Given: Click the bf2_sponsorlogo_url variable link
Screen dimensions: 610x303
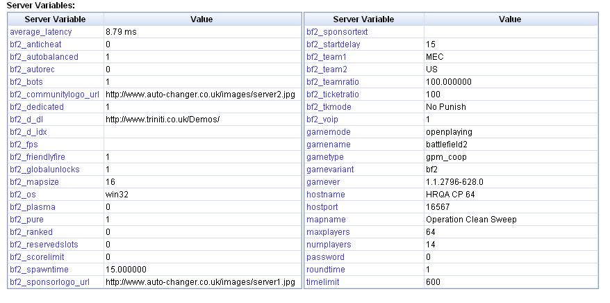Looking at the screenshot, I should 49,282.
